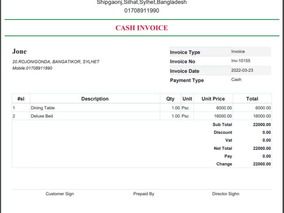Click the Invoice Date label
Screen dimensions: 284x213
point(185,71)
